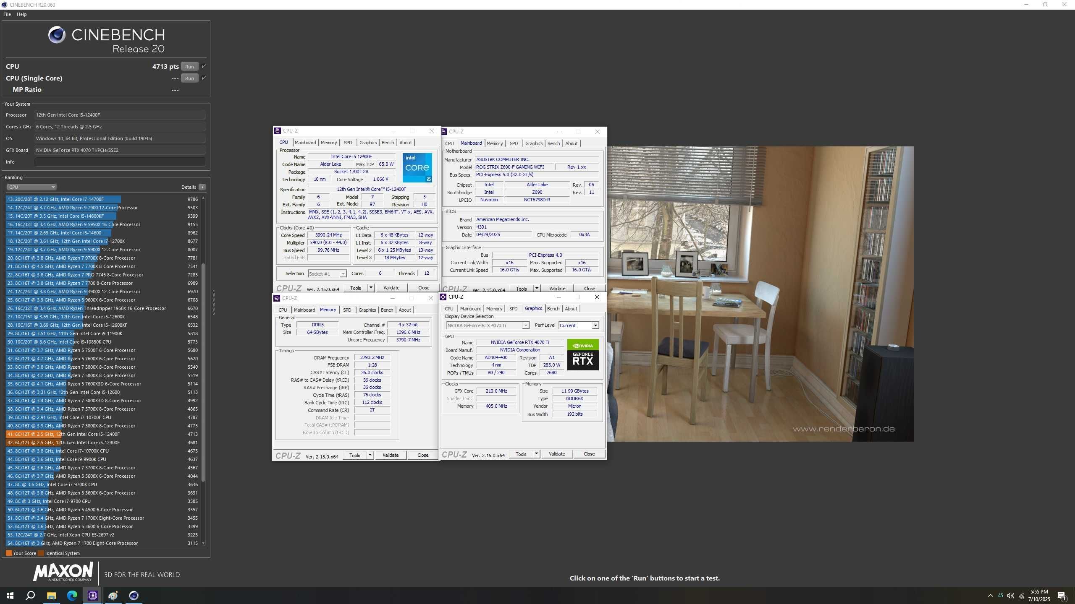
Task: Open Tools dropdown arrow in Graphics window
Action: click(536, 454)
